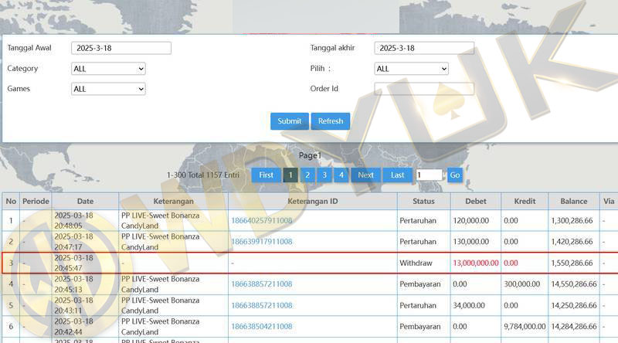Go to the Next page
The height and width of the screenshot is (343, 618).
click(x=365, y=175)
